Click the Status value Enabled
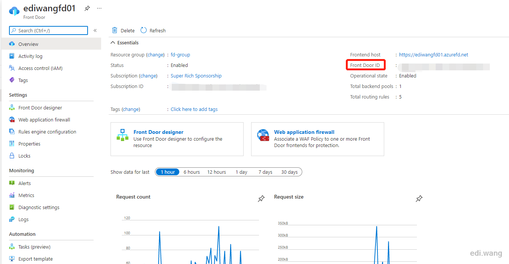This screenshot has width=509, height=264. coord(179,65)
